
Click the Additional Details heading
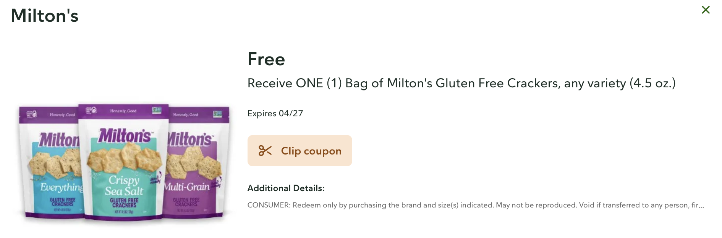click(286, 188)
